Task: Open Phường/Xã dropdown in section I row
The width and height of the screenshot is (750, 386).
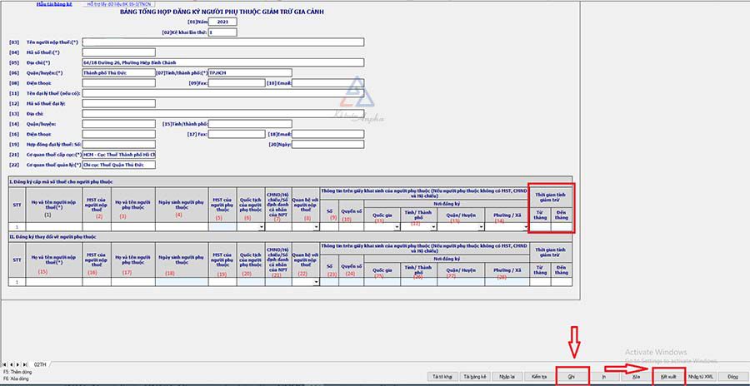Action: click(526, 226)
